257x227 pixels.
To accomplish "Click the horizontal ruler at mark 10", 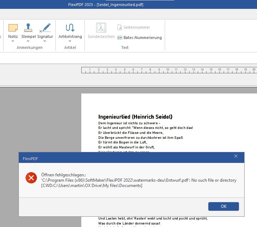I will tap(168, 69).
